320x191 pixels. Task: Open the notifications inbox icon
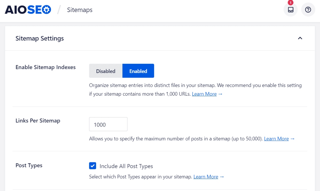290,9
